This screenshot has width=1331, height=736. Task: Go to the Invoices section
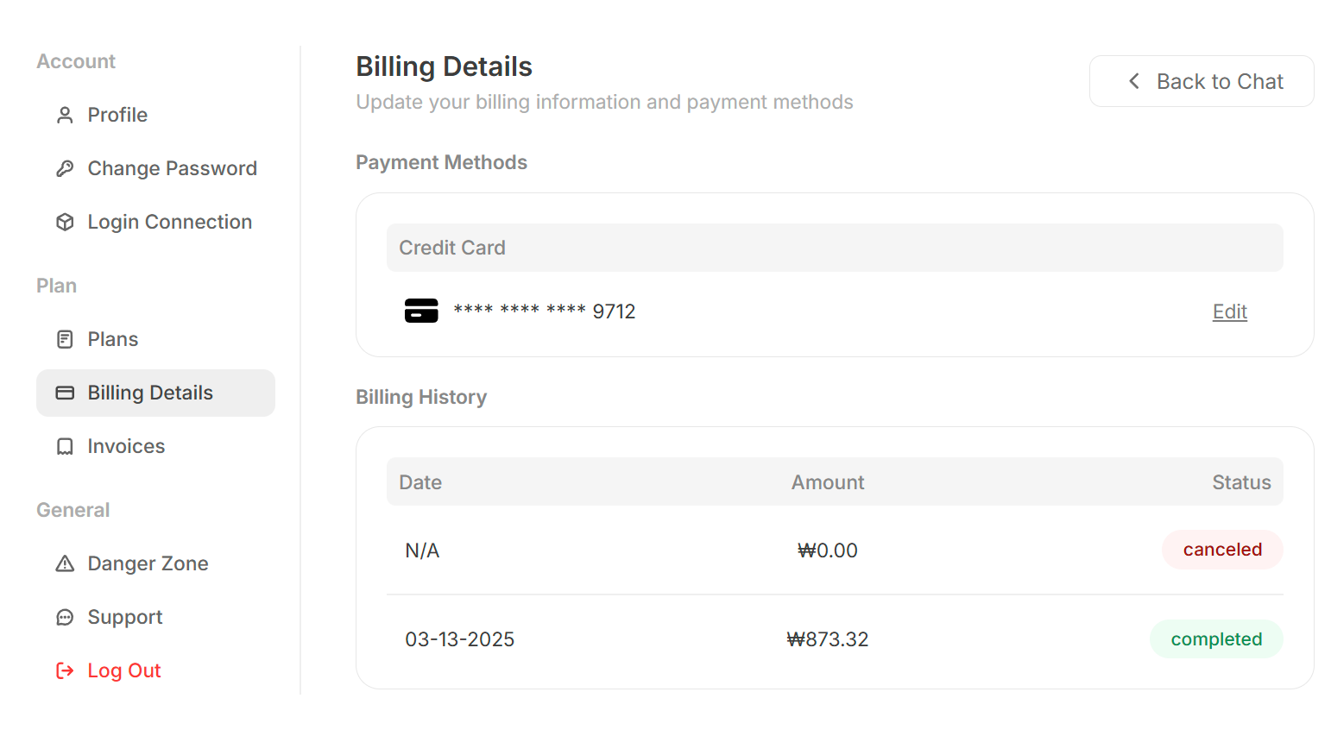126,446
